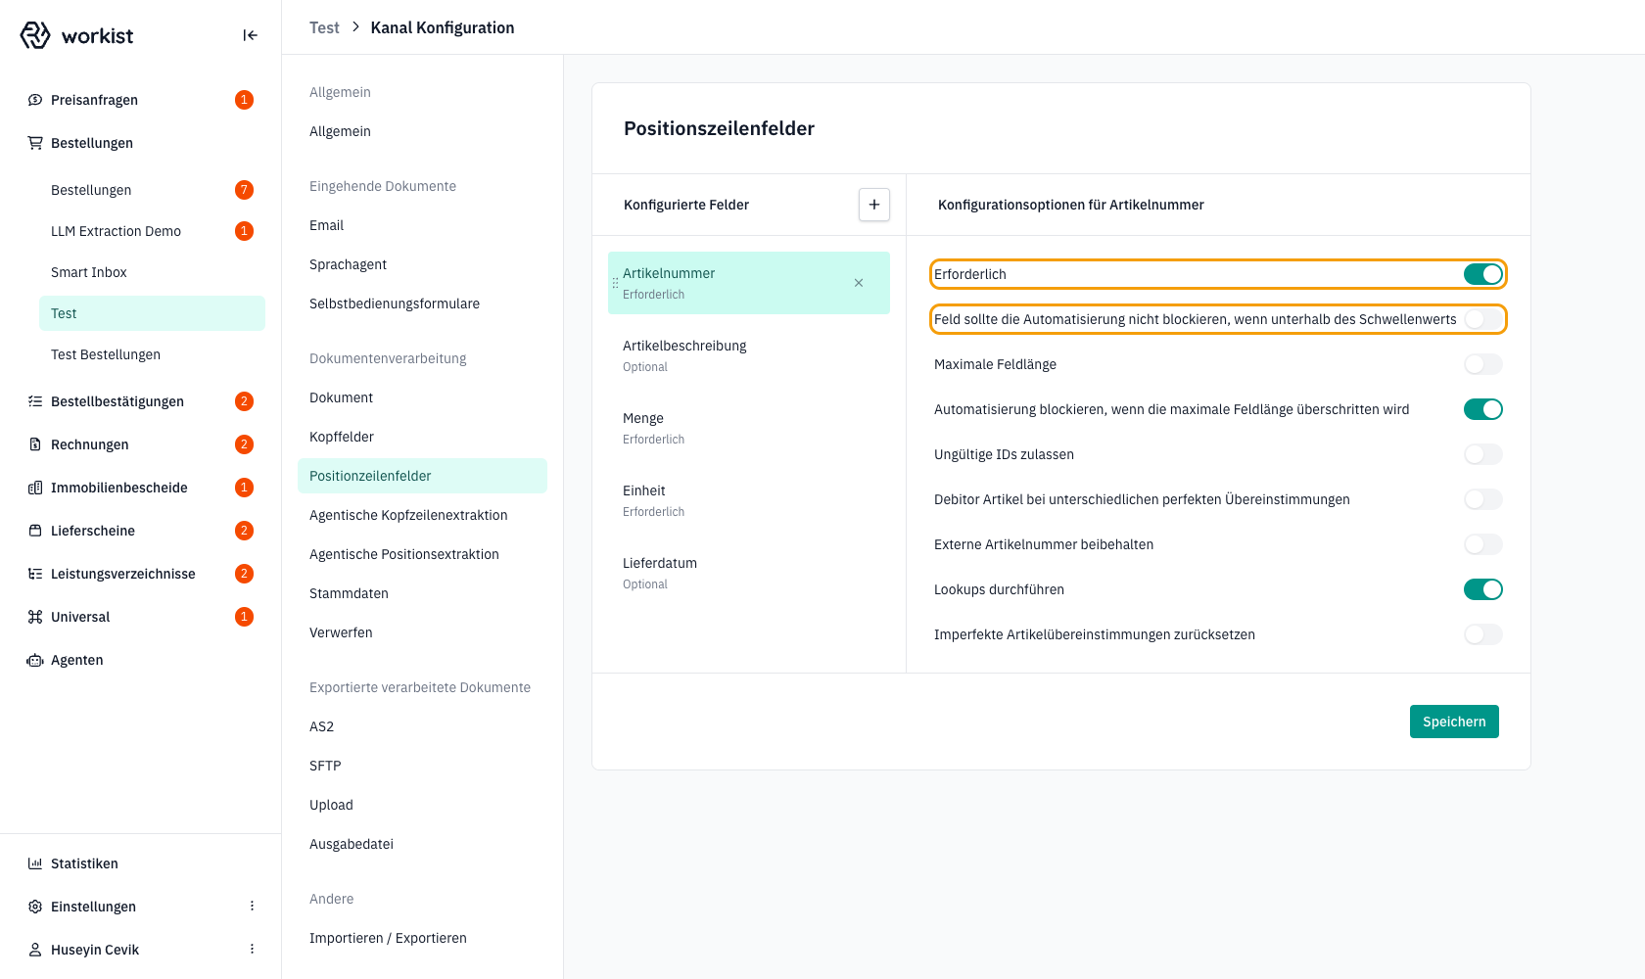Open the Einstellungen three-dot menu
Viewport: 1645px width, 979px height.
[252, 907]
